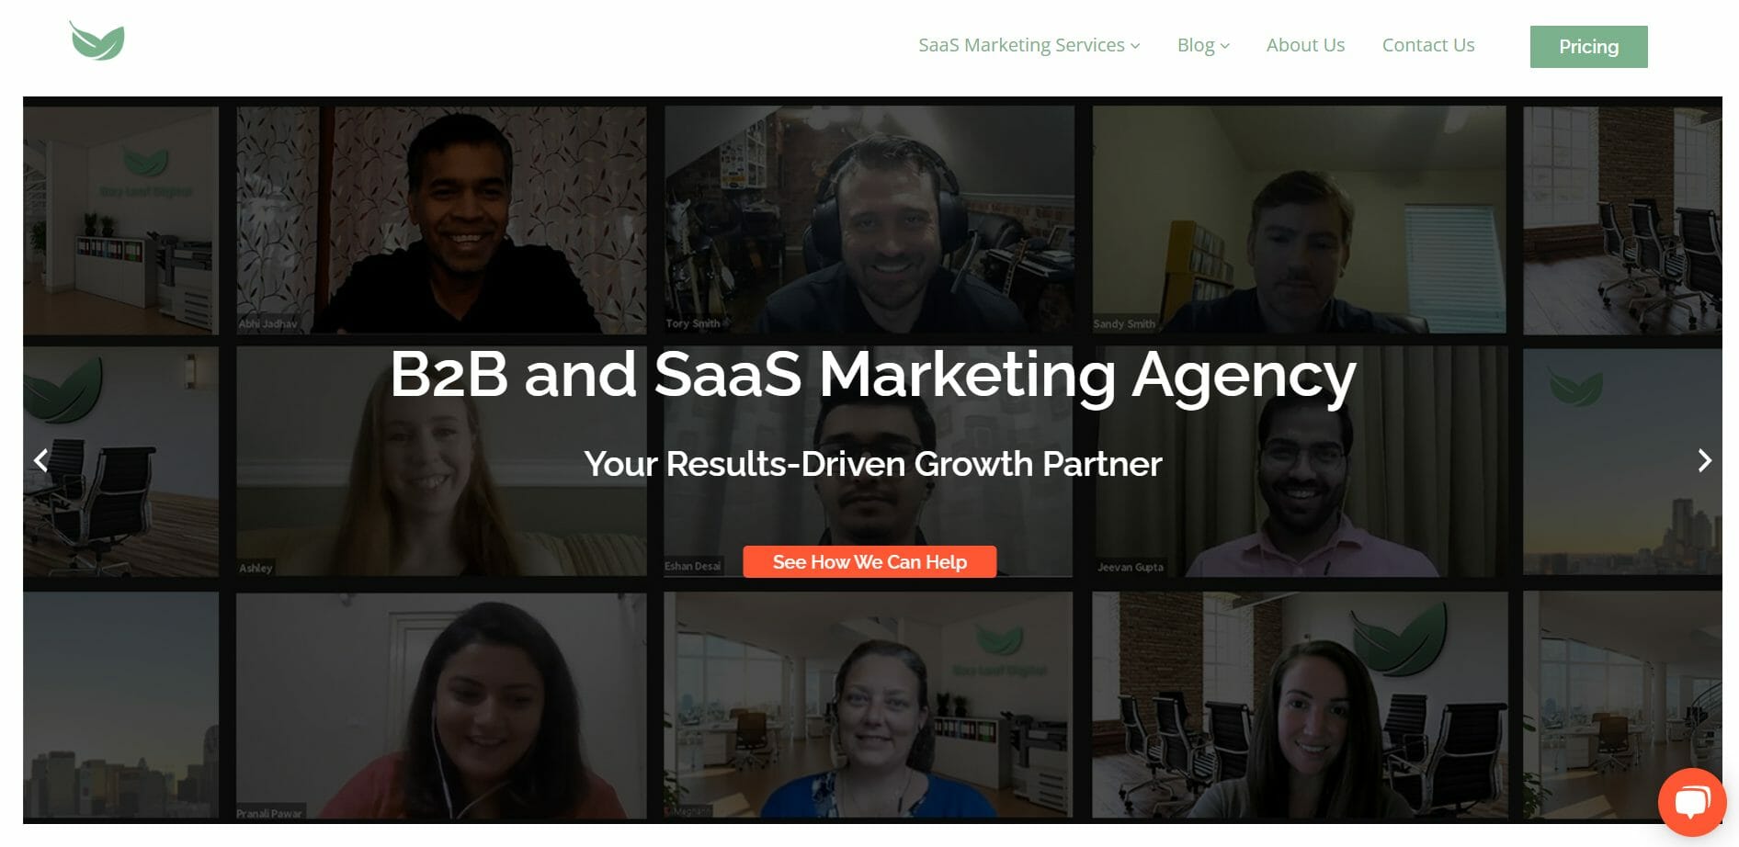Select Ashley video thumbnail

[441, 462]
